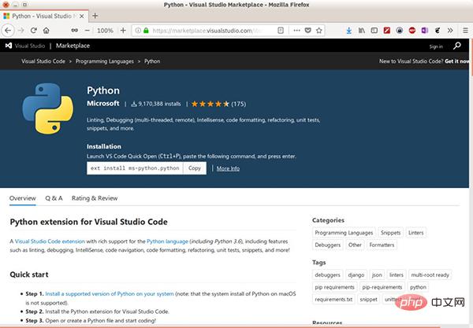Switch to the Rating & Review tab
Viewport: 473px width, 328px height.
(x=95, y=198)
